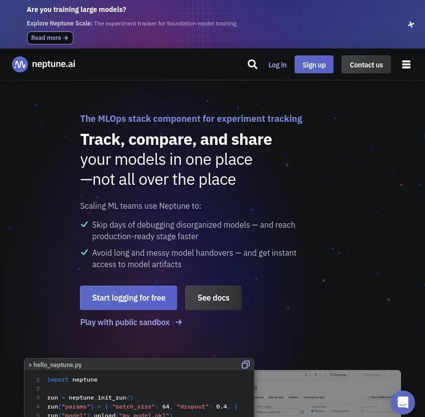Viewport: 425px width, 417px height.
Task: Click the Contact us button
Action: (x=366, y=64)
